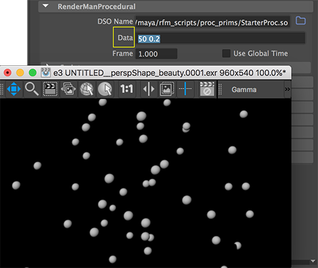Click the DSO Name path field
318x268 pixels.
(x=213, y=22)
